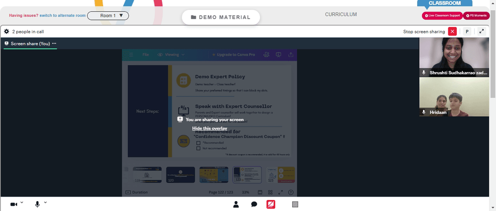Click the P button in call header

click(467, 31)
